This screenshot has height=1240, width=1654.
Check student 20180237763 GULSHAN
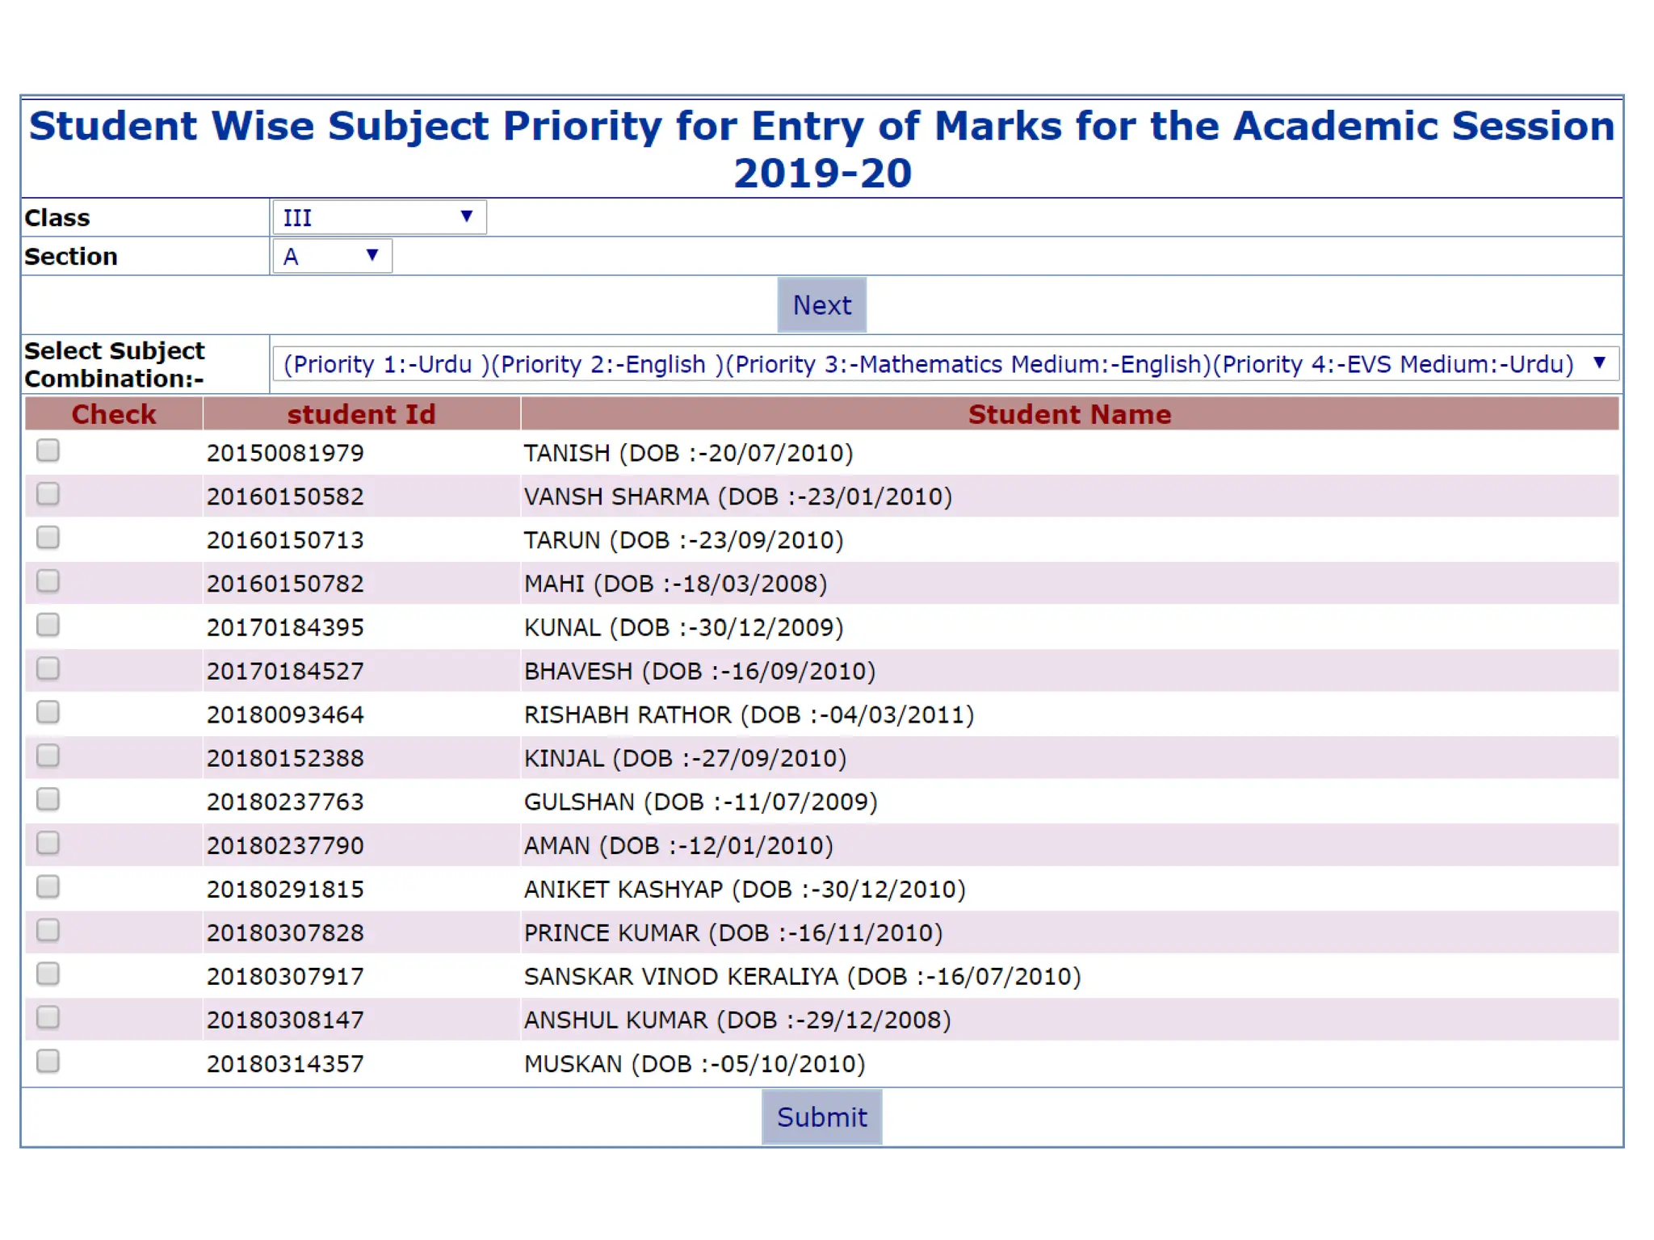(48, 799)
